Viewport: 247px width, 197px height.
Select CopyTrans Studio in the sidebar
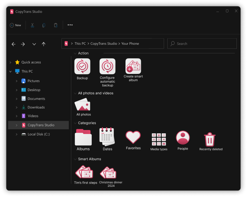[x=41, y=125]
